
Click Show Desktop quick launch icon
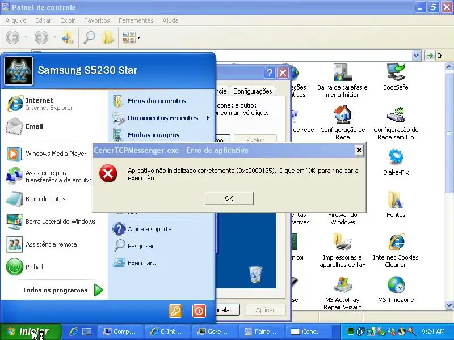click(87, 331)
